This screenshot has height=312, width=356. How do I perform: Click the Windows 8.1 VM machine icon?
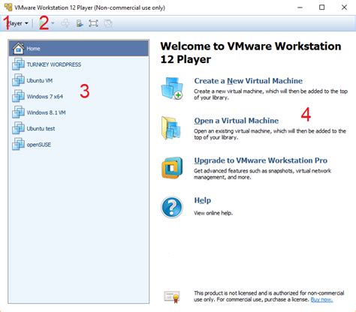click(18, 112)
